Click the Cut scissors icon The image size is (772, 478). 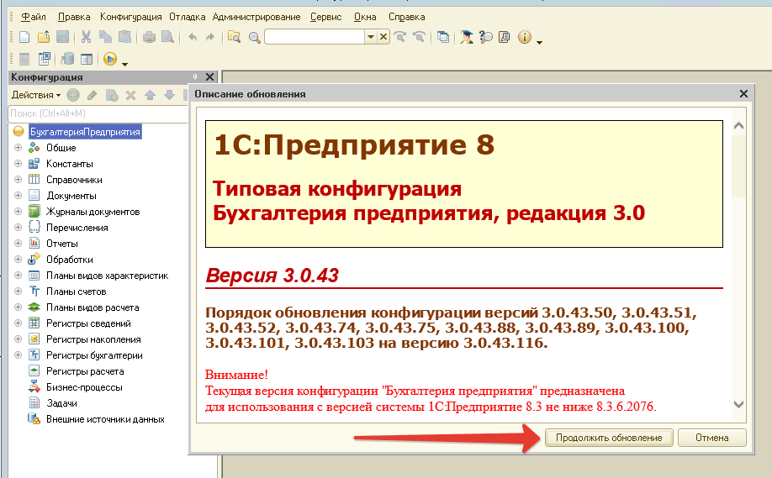coord(86,37)
